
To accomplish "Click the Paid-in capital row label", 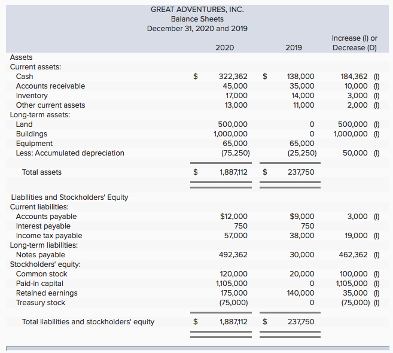I will [39, 284].
